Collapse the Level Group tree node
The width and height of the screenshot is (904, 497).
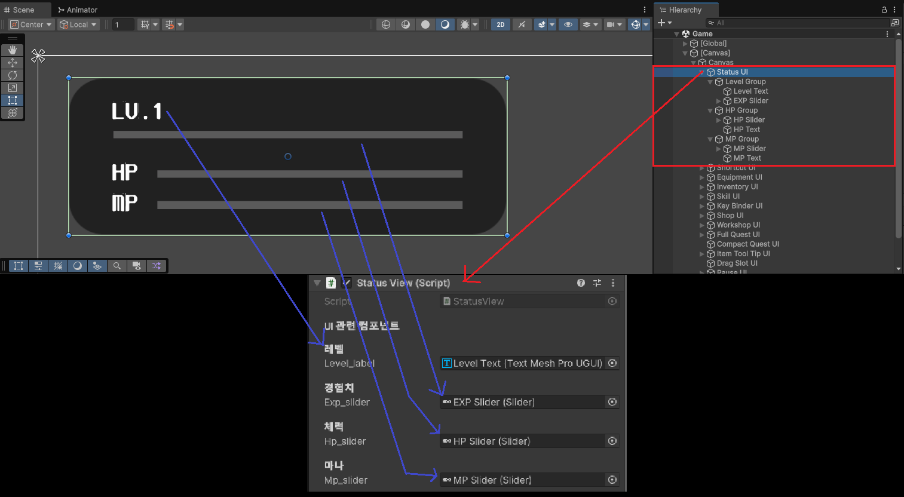pos(710,82)
